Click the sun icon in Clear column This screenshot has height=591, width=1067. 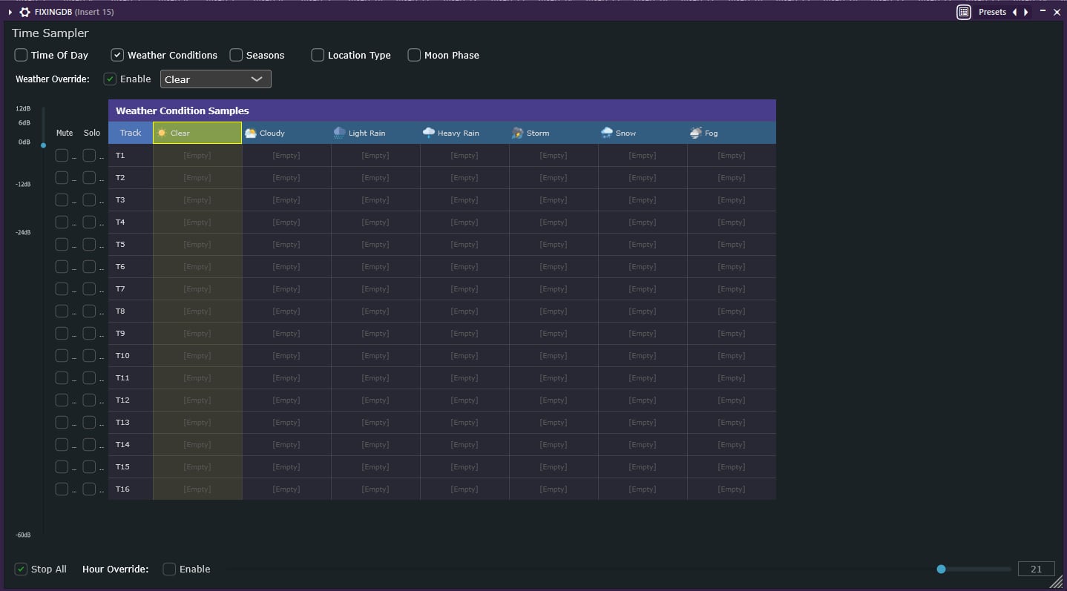(162, 133)
